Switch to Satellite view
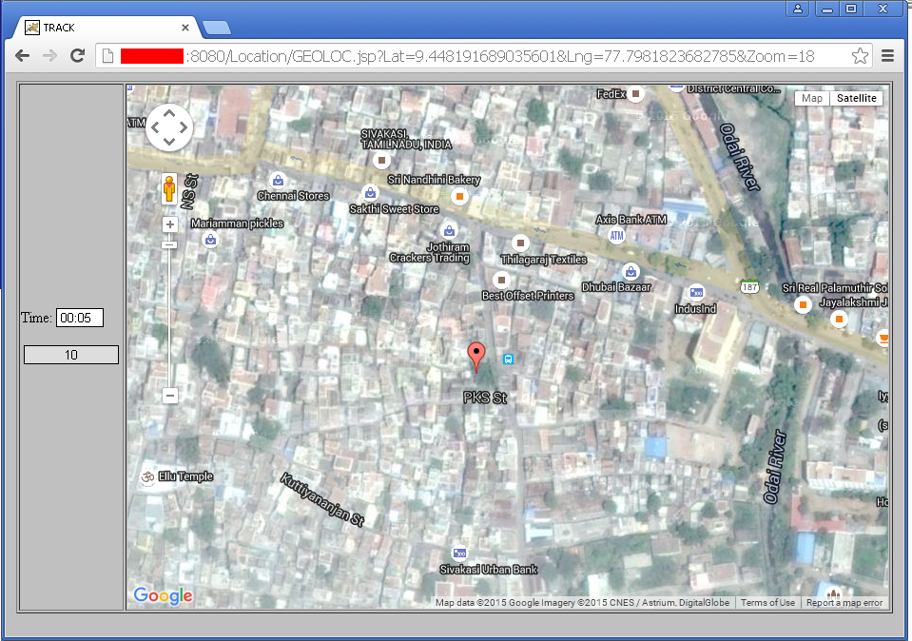The image size is (912, 641). pyautogui.click(x=856, y=98)
